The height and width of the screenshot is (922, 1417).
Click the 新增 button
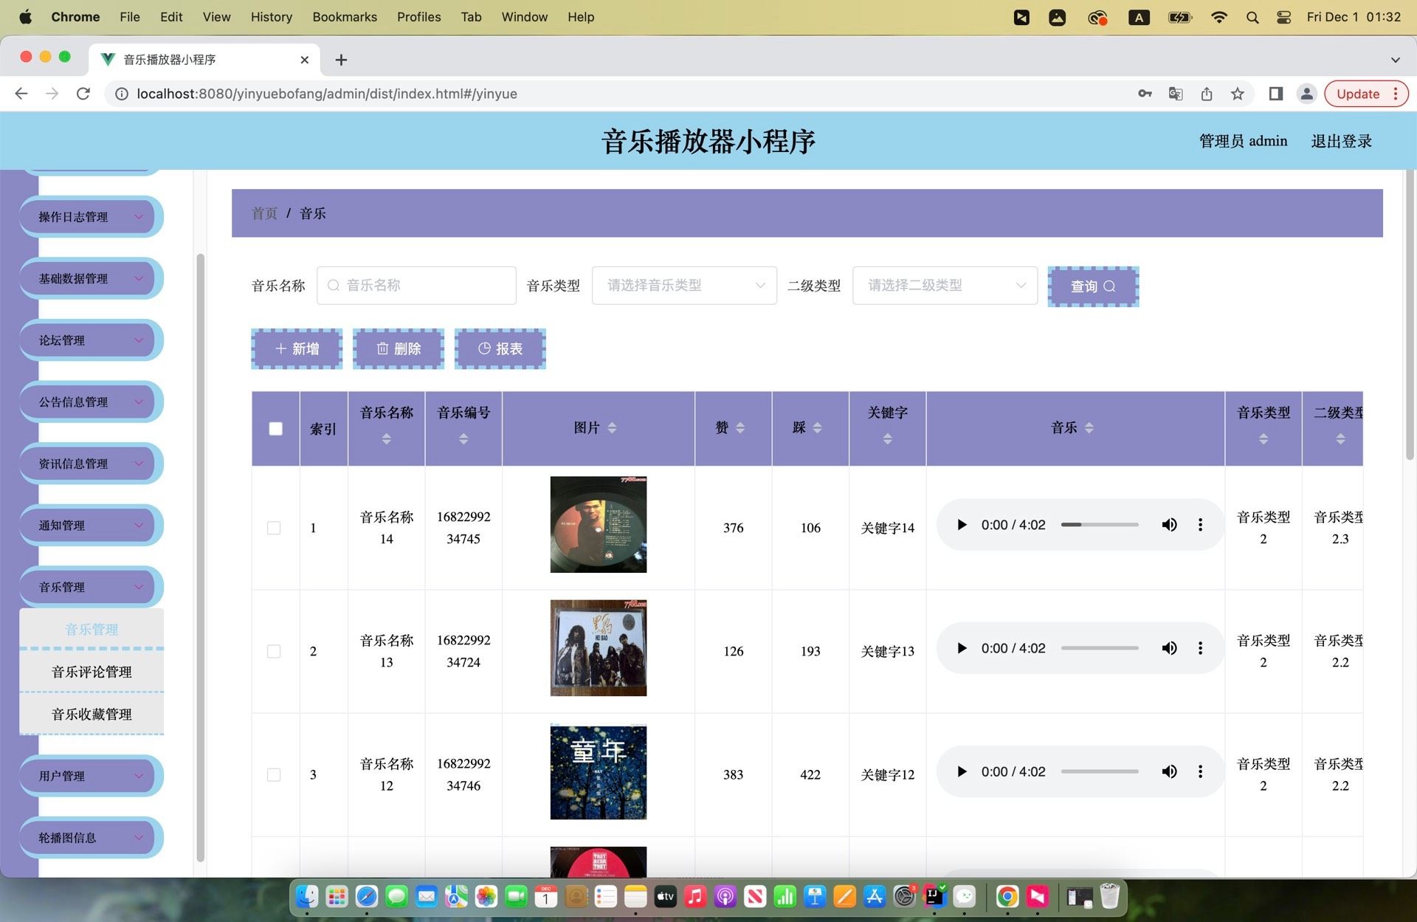click(297, 348)
